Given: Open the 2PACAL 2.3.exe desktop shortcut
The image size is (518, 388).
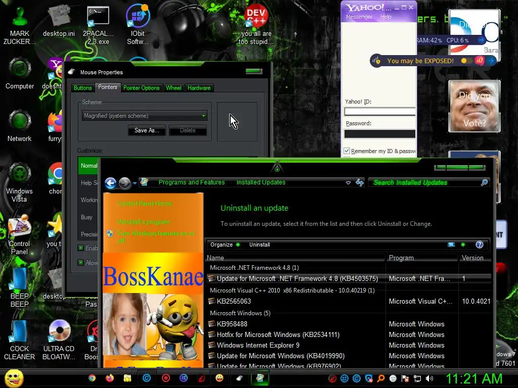Looking at the screenshot, I should tap(98, 25).
